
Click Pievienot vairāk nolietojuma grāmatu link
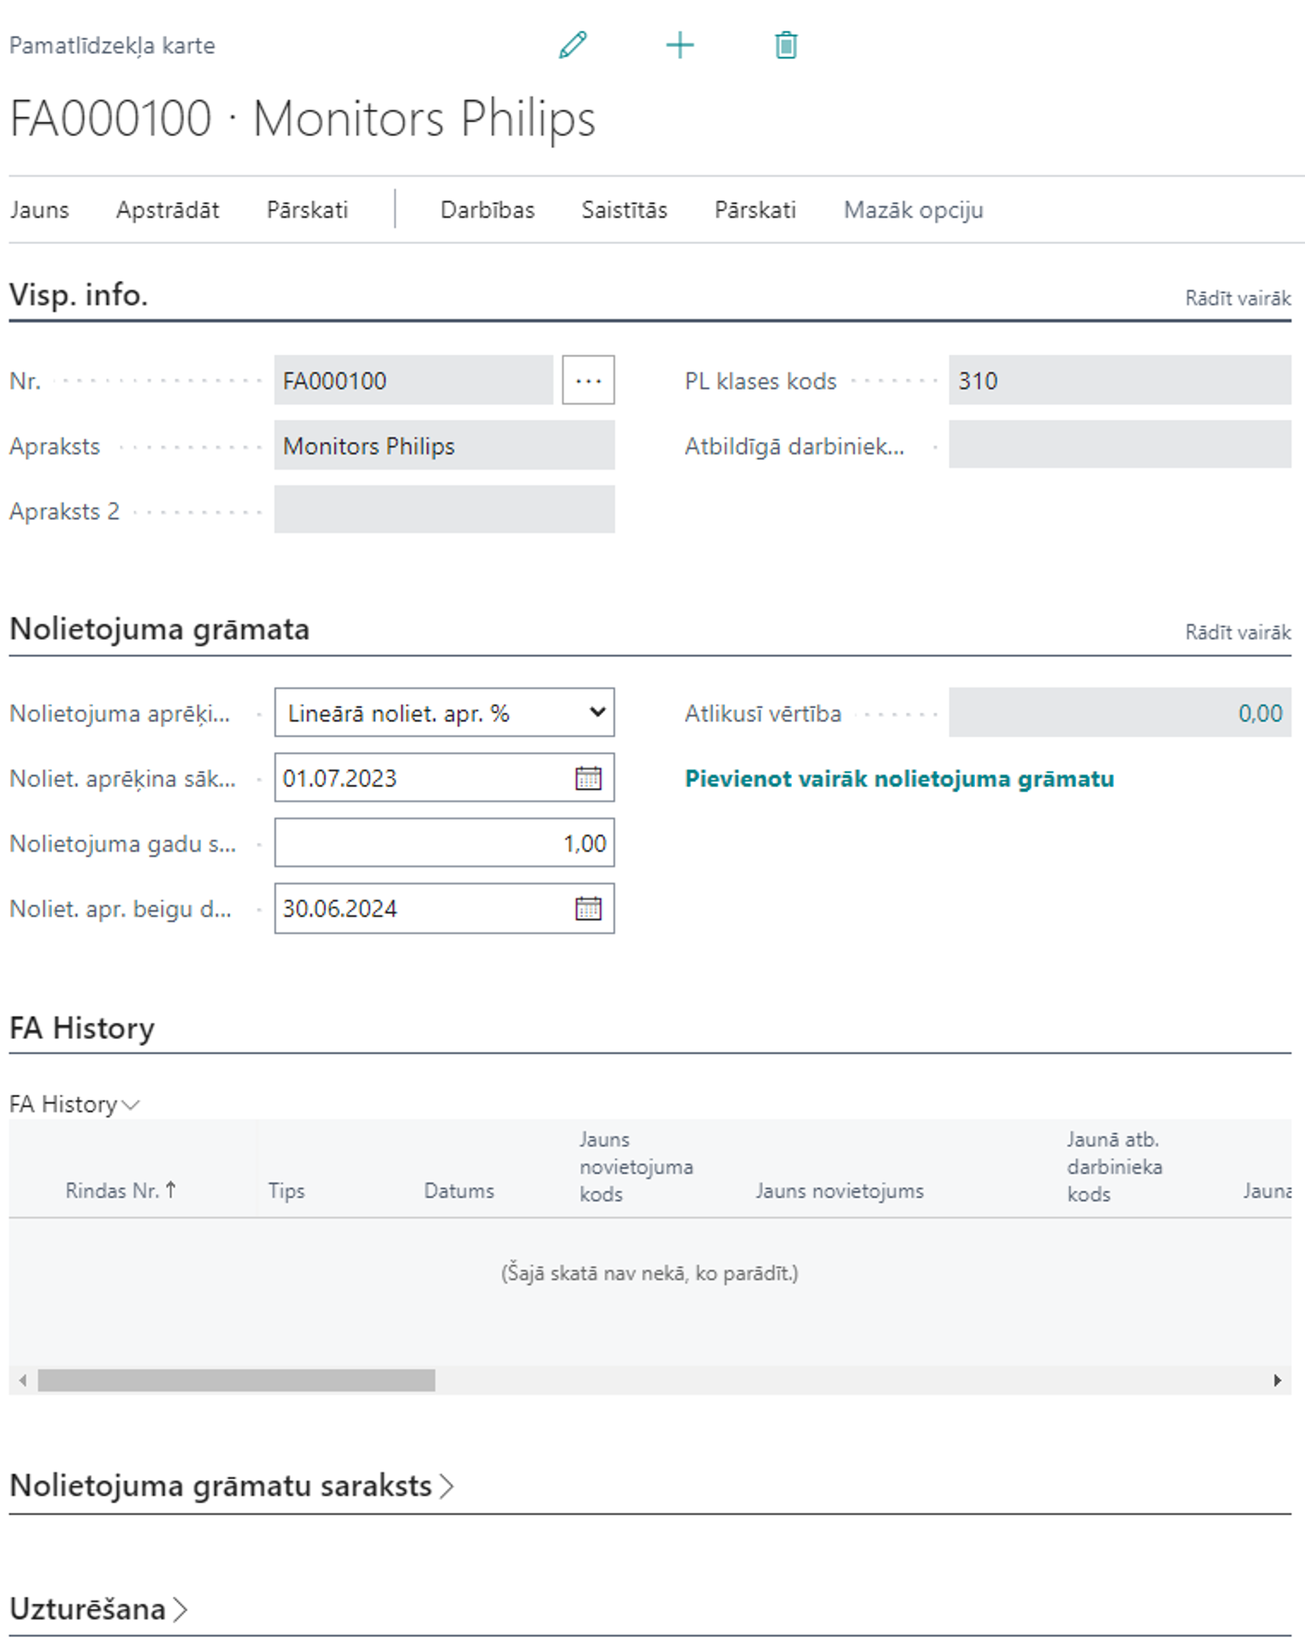[x=898, y=778]
